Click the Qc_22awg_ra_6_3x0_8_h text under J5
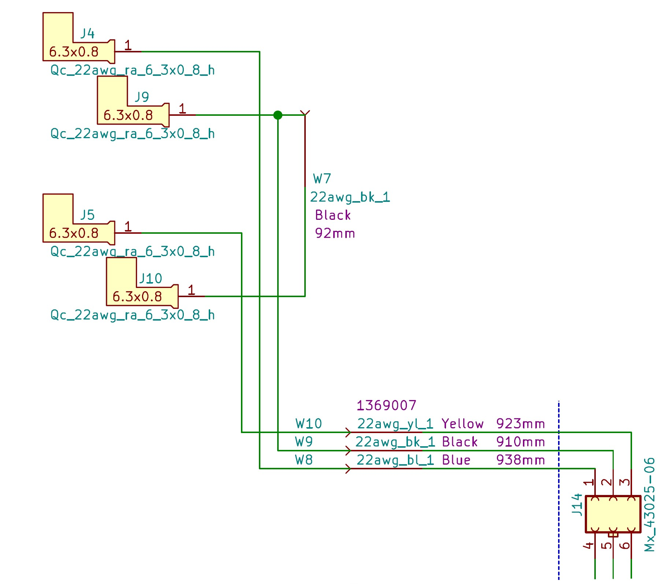The width and height of the screenshot is (665, 584). [x=132, y=252]
